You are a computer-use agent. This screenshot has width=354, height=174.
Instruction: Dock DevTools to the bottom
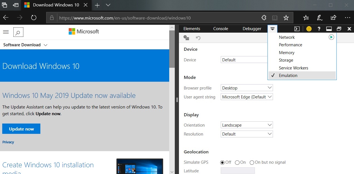coord(329,29)
